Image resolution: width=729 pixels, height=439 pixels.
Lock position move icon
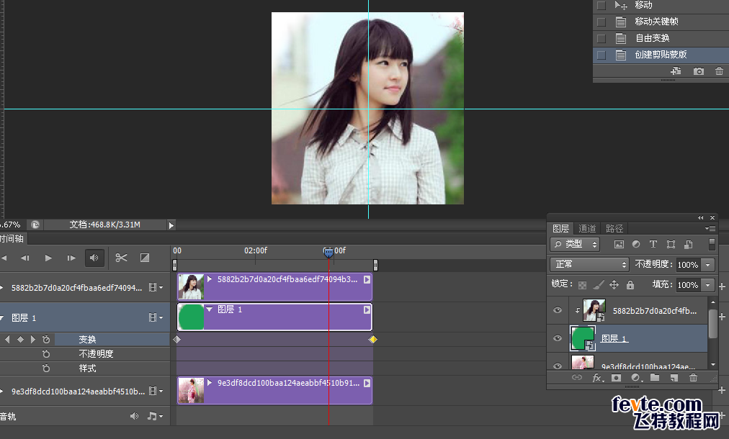coord(614,285)
